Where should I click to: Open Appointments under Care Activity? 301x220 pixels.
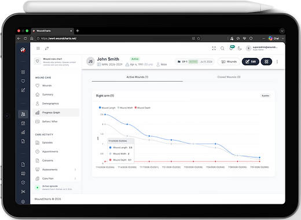coord(56,152)
